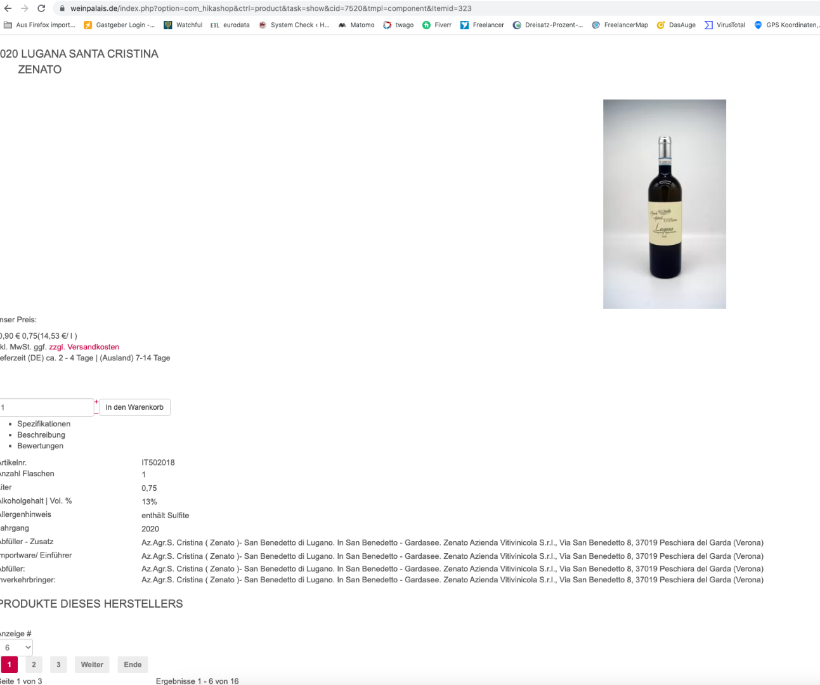Screen dimensions: 820x685
Task: Click the Lugana wine bottle product image
Action: point(665,204)
